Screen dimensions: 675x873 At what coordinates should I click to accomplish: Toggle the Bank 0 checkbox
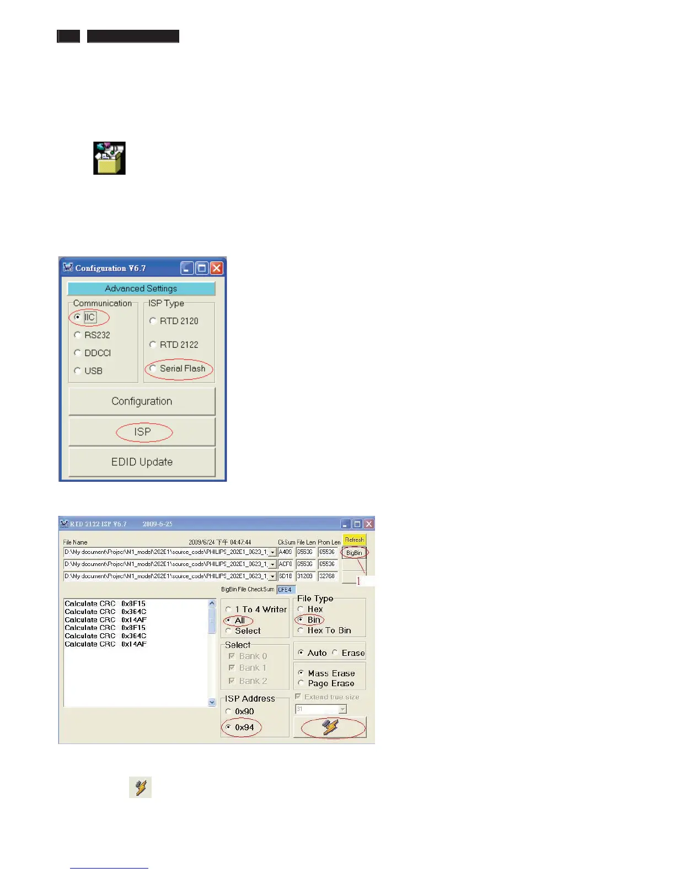click(248, 656)
